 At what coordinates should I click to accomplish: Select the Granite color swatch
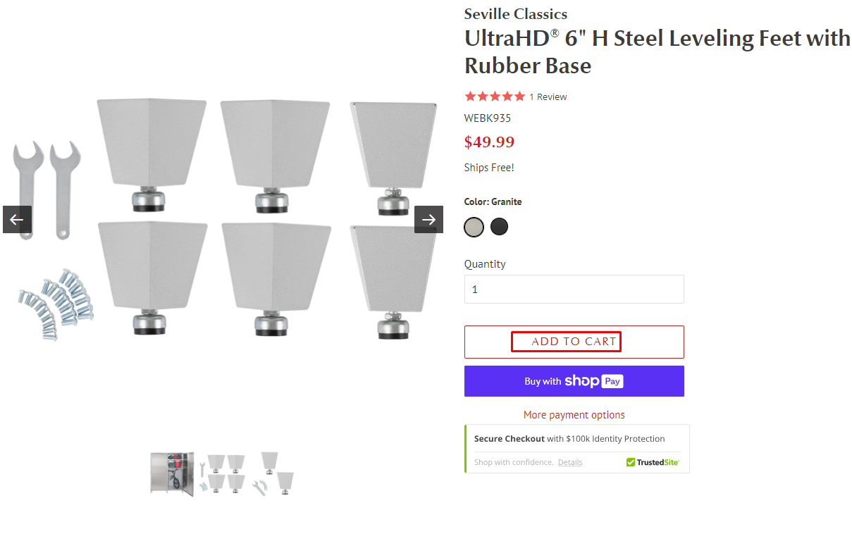tap(474, 227)
